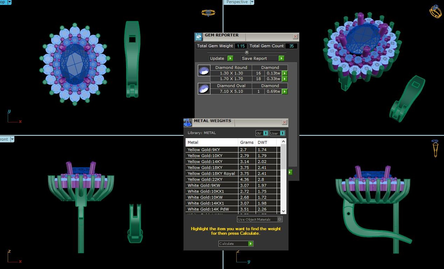Click the Metal Weights flask icon

coord(188,122)
